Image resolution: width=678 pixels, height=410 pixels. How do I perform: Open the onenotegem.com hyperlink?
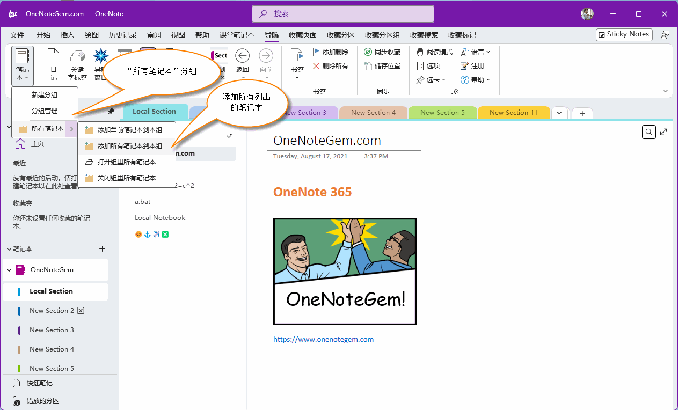(x=323, y=339)
